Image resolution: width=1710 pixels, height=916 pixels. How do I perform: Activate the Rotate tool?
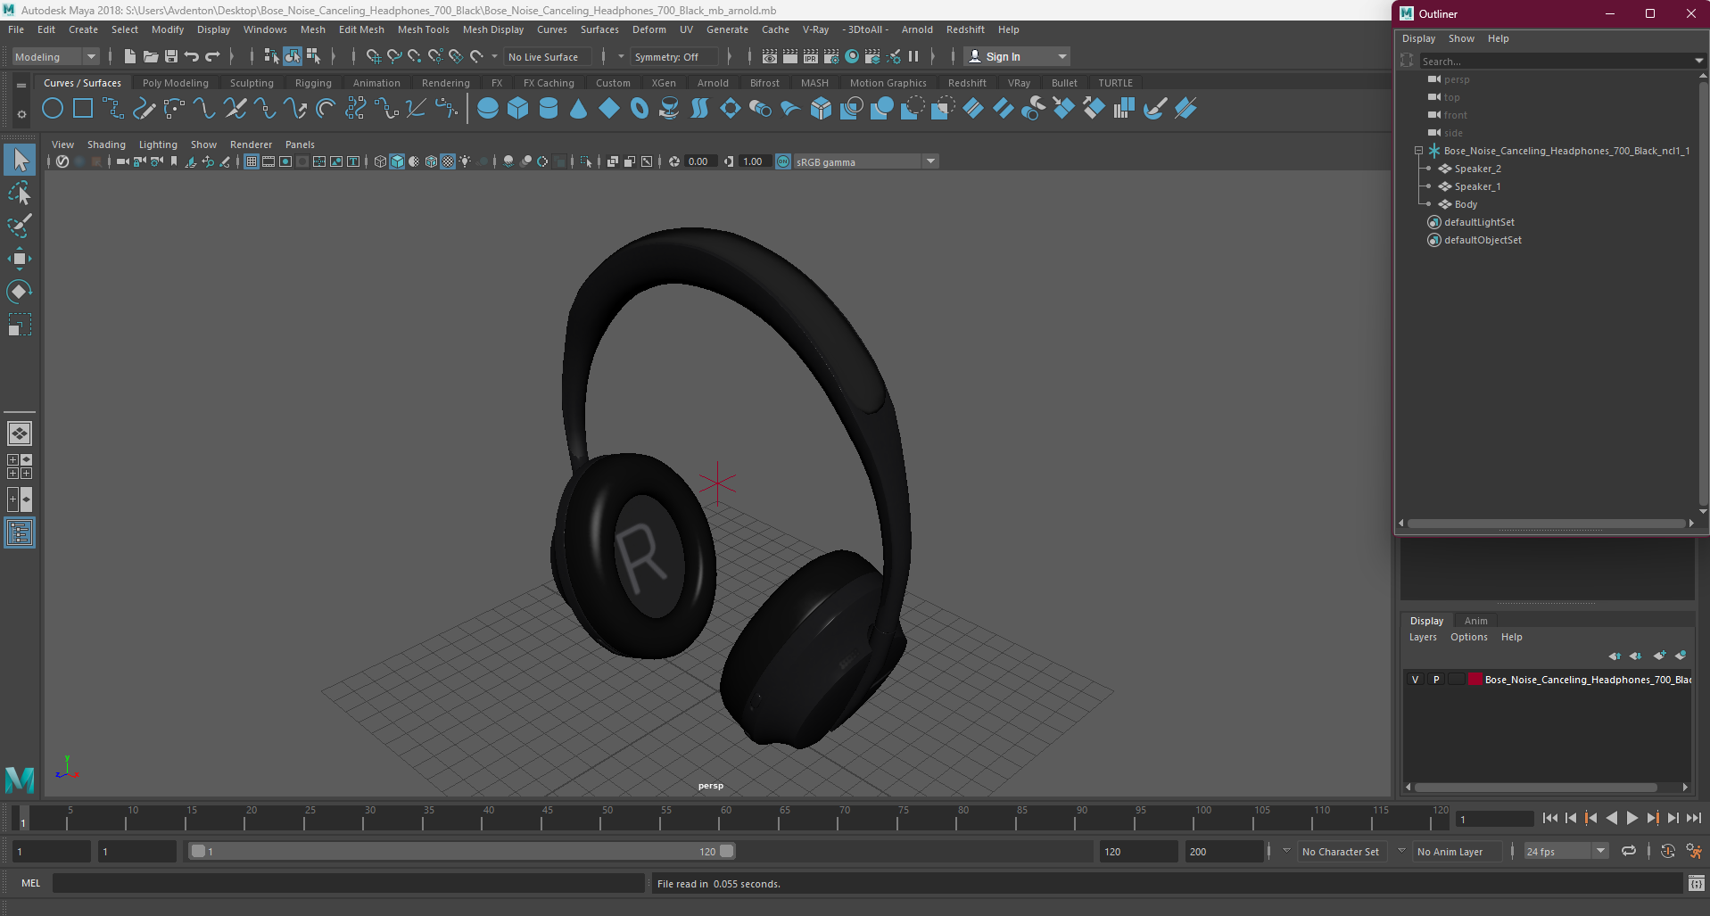20,292
